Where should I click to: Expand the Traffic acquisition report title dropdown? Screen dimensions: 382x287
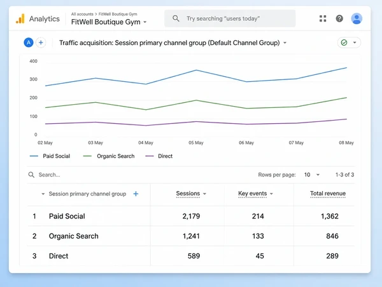[285, 43]
